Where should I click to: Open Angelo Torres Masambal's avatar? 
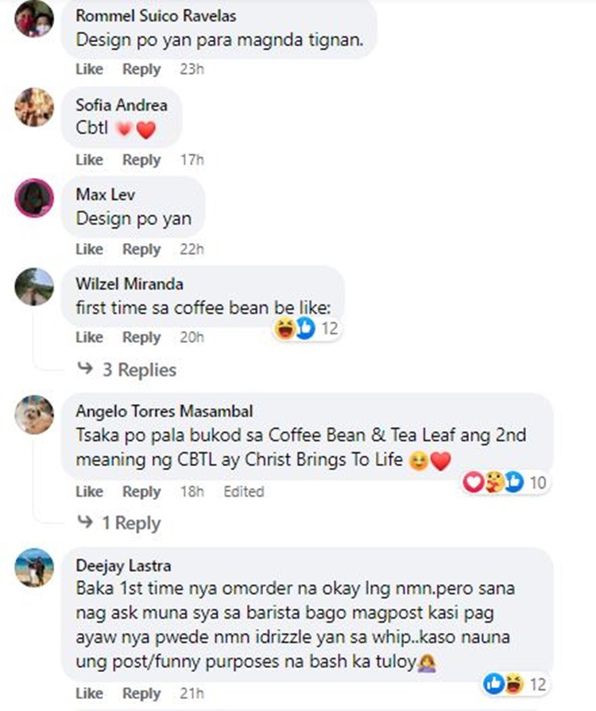coord(34,415)
